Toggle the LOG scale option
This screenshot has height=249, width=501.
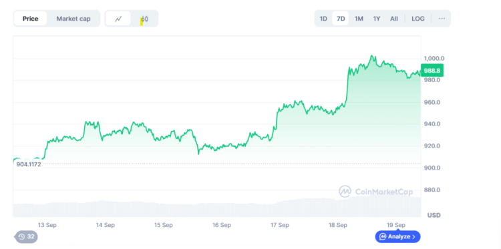pyautogui.click(x=418, y=19)
